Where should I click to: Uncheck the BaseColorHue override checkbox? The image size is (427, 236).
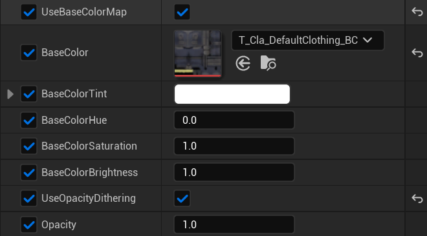point(29,120)
